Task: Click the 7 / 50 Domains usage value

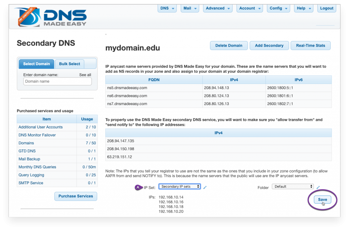Action: coord(91,143)
